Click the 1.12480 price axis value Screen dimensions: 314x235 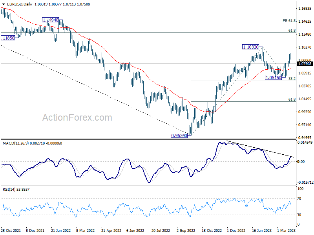pyautogui.click(x=305, y=34)
